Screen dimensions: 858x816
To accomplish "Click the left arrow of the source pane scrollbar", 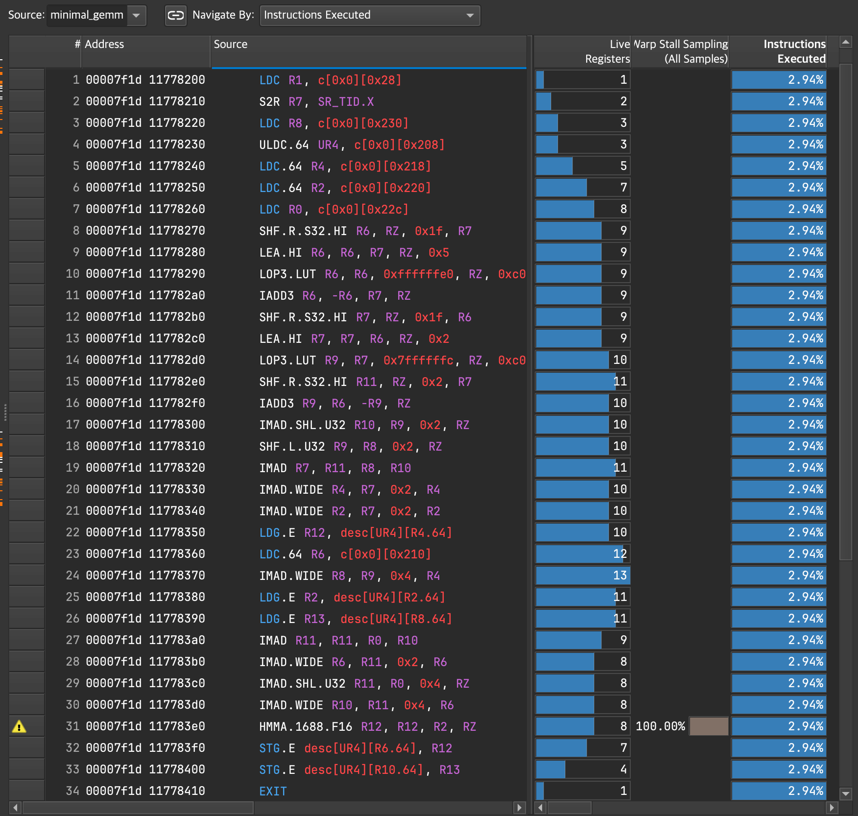I will pyautogui.click(x=15, y=808).
